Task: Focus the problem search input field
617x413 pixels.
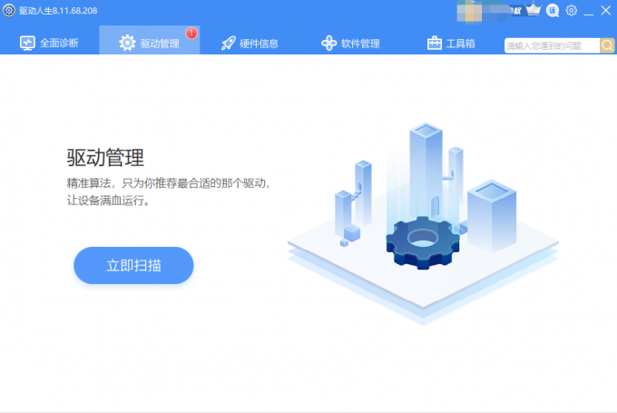Action: tap(552, 45)
